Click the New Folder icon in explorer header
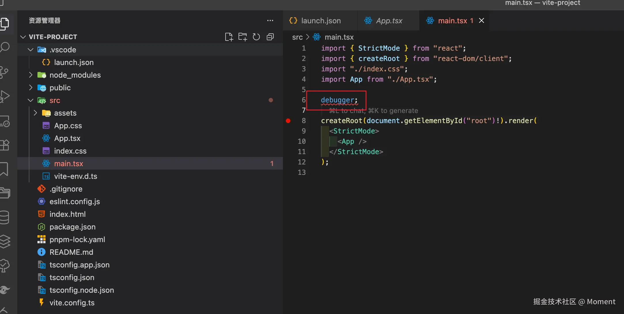 tap(243, 37)
